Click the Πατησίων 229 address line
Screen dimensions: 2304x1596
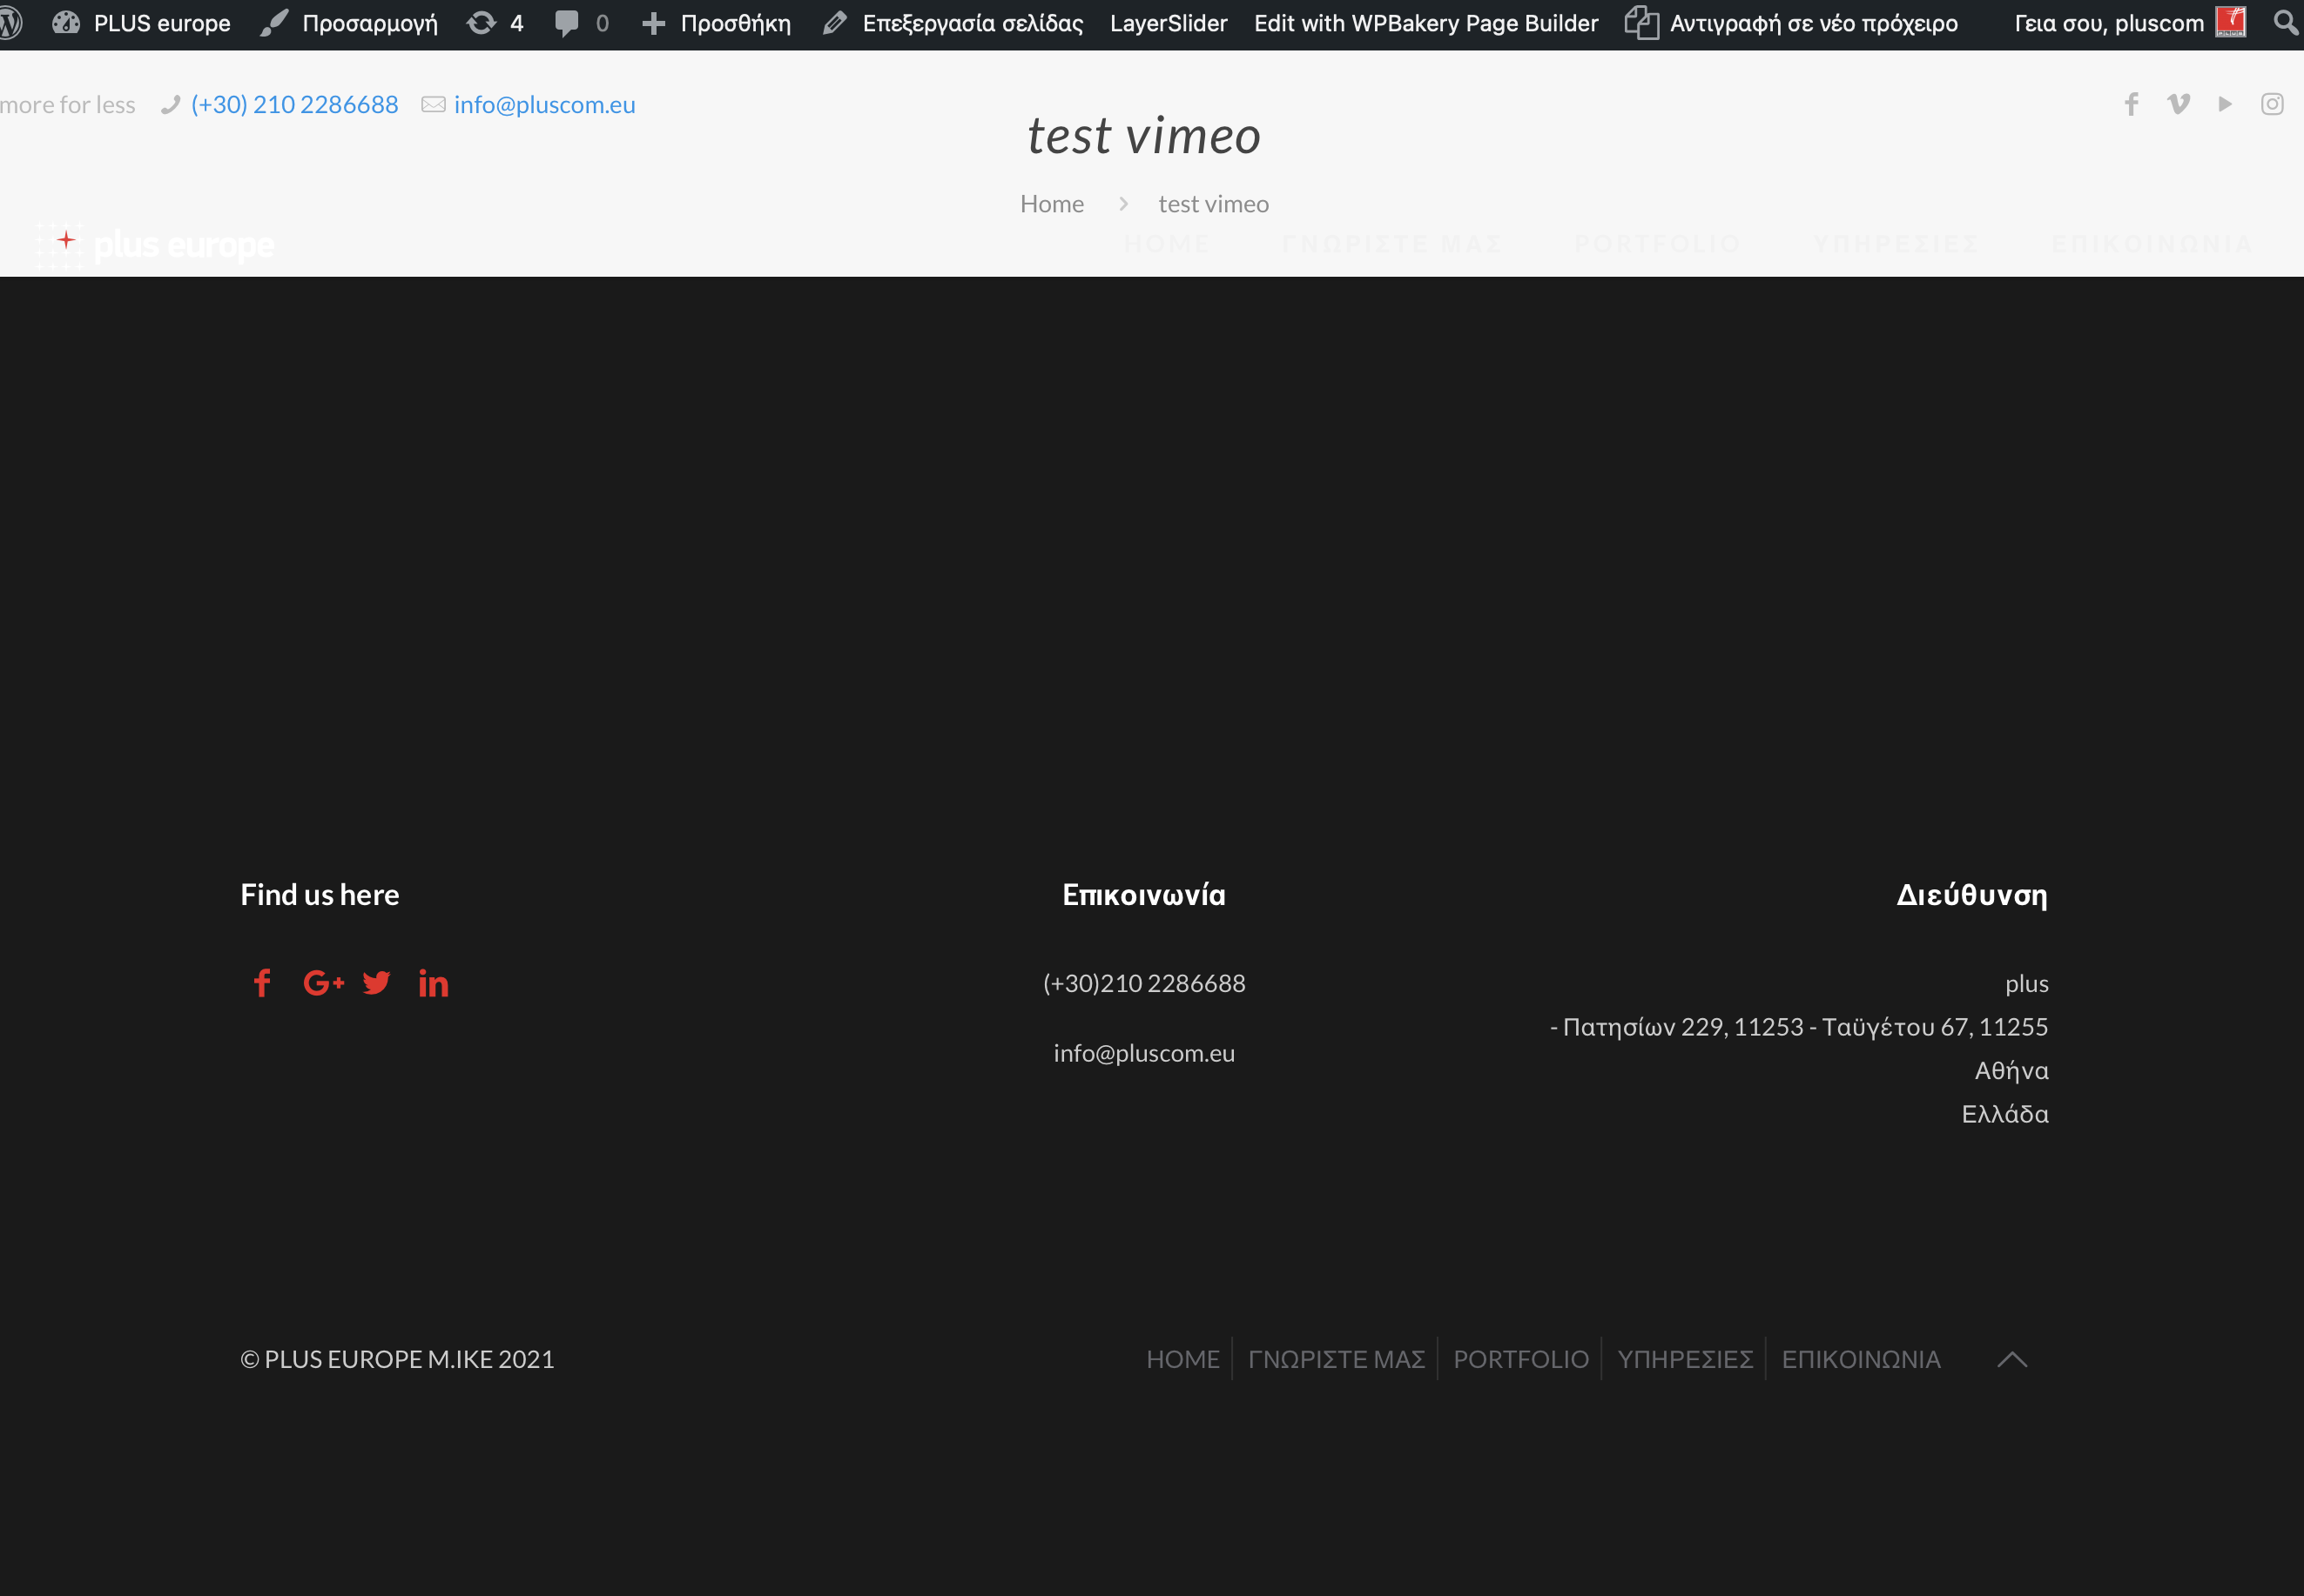click(x=1799, y=1027)
